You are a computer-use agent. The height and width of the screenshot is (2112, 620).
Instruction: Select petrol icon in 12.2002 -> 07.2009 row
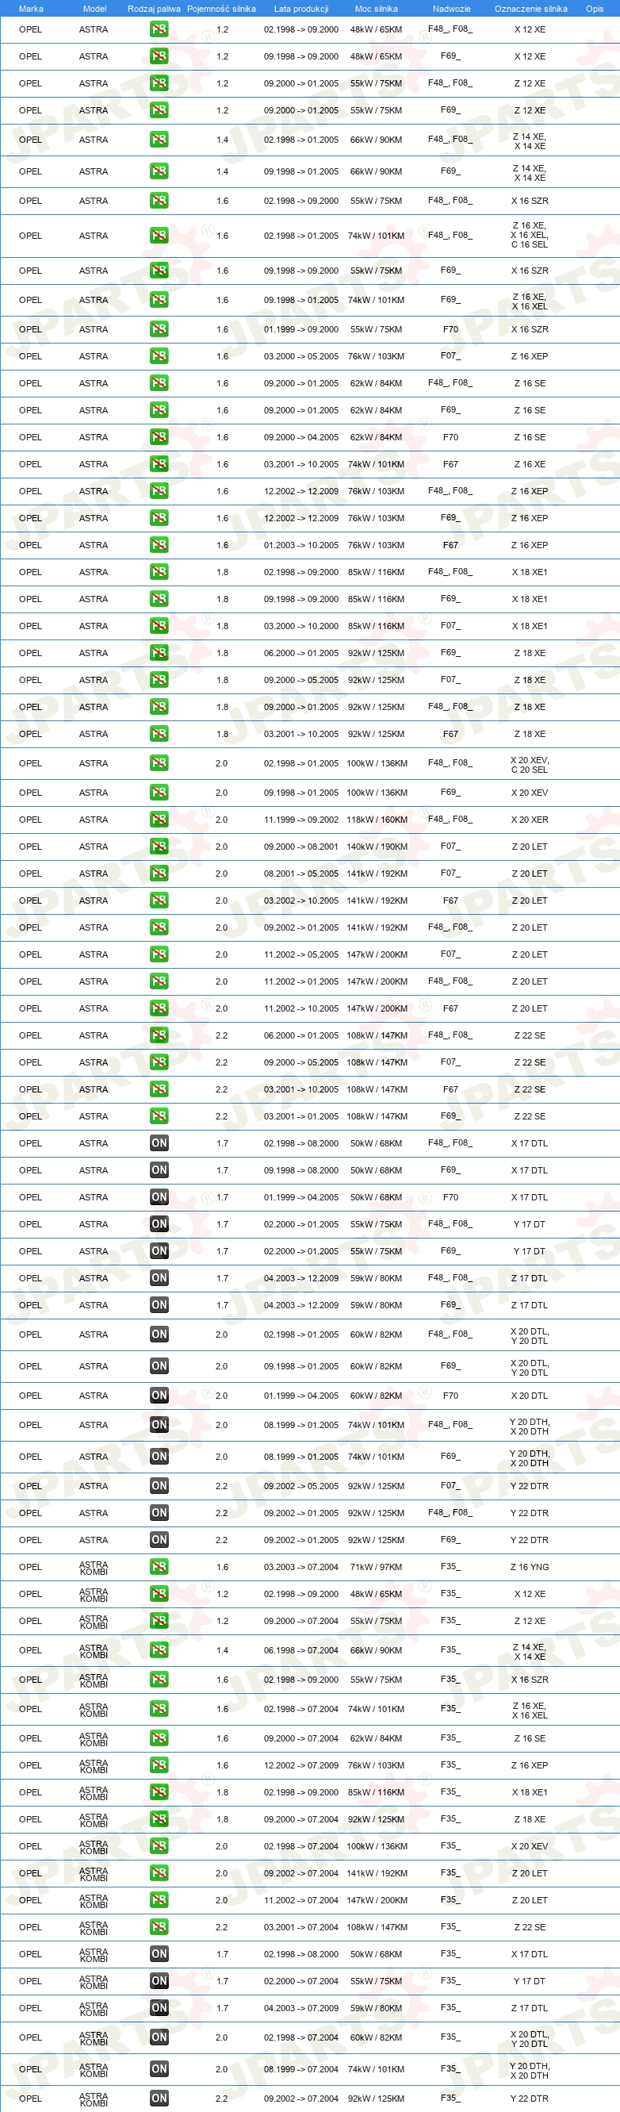tap(159, 1765)
